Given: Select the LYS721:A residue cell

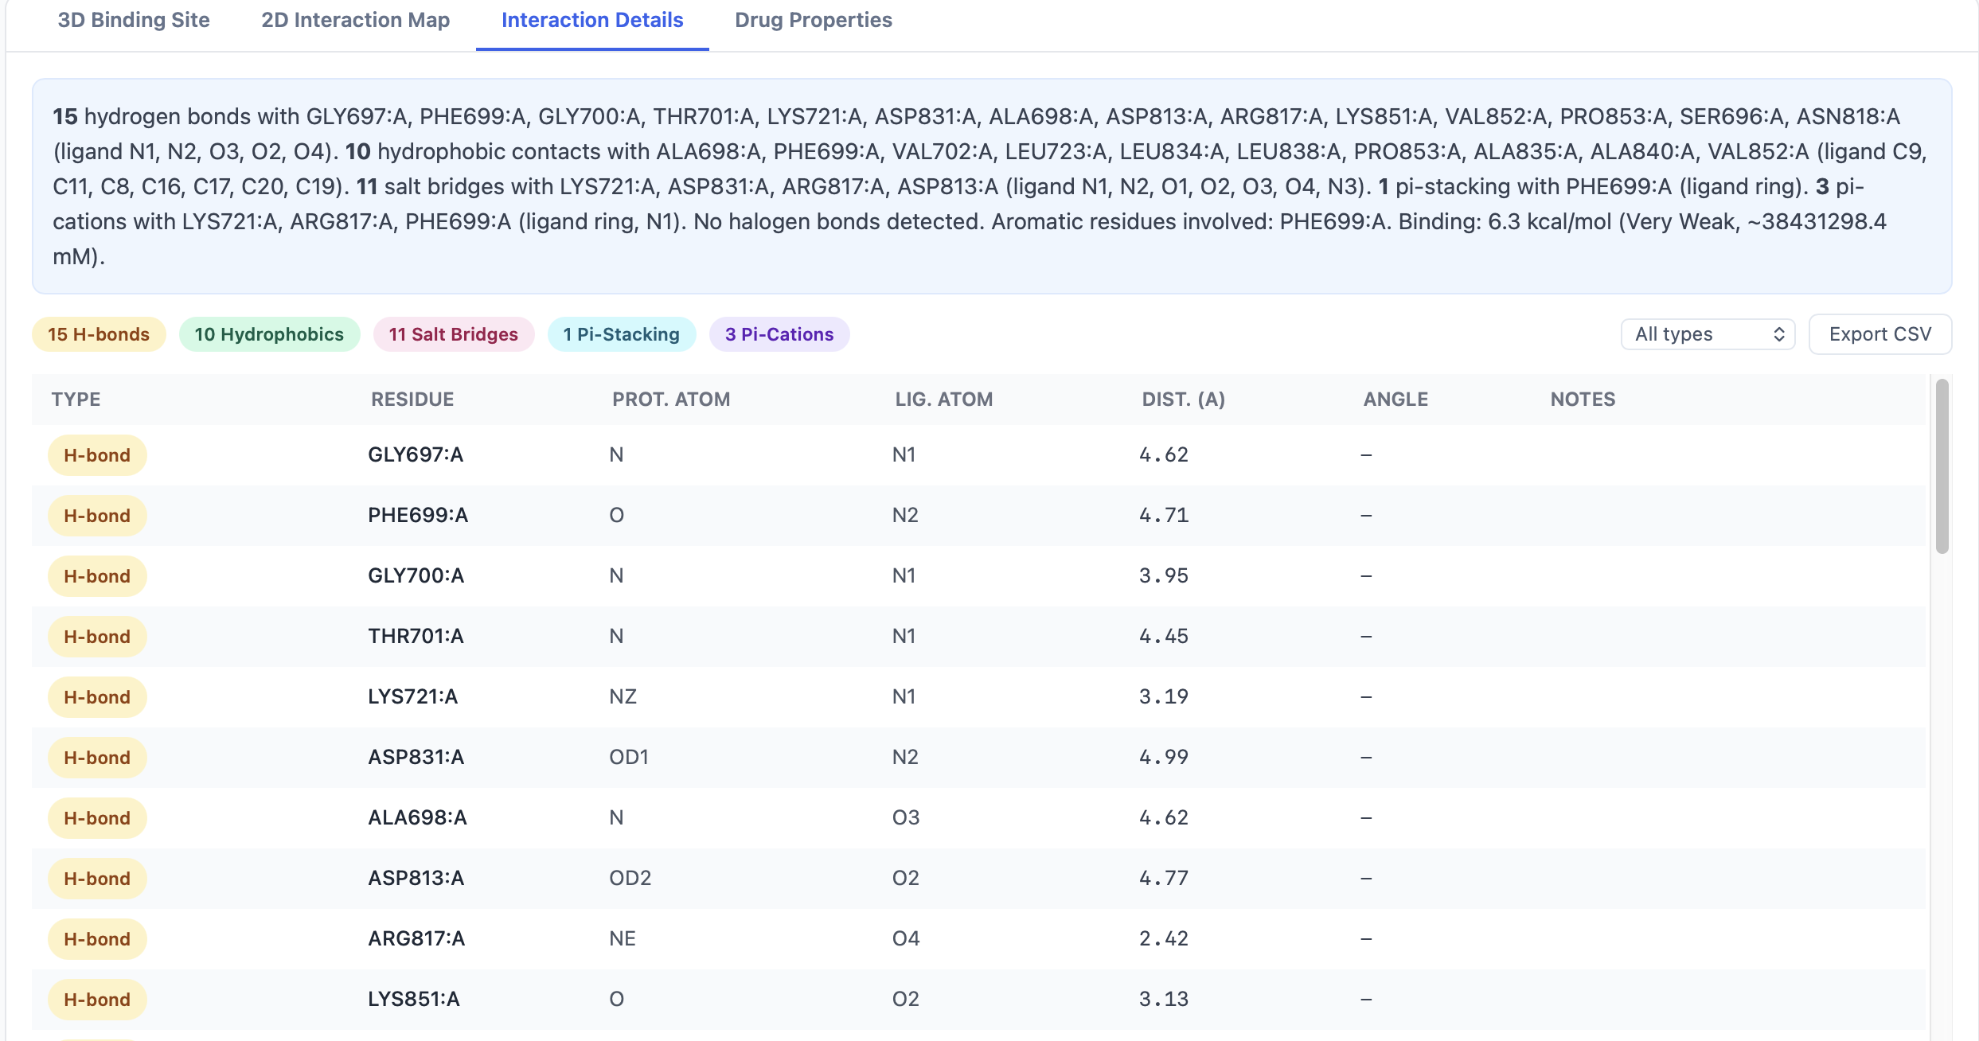Looking at the screenshot, I should [413, 697].
